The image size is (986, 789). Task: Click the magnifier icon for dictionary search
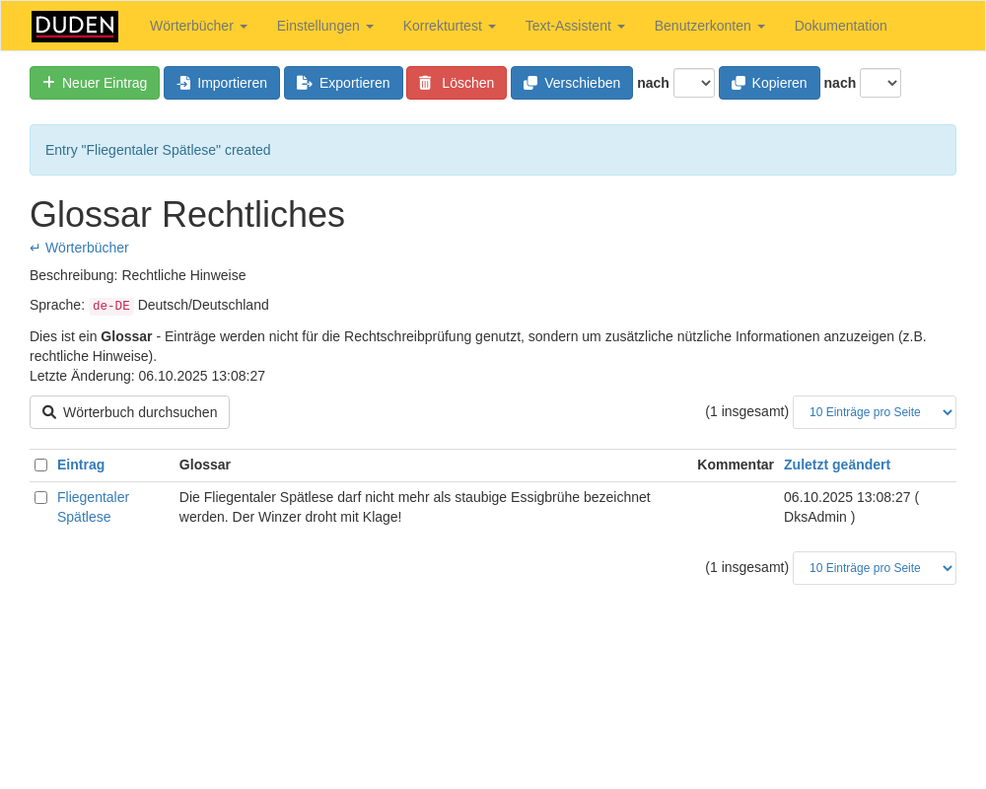click(49, 412)
